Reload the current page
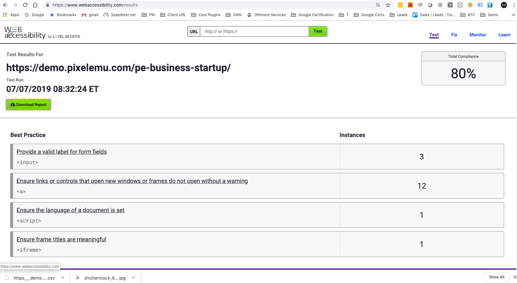The width and height of the screenshot is (517, 283). (25, 5)
